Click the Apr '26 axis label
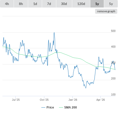This screenshot has height=114, width=118. tap(101, 100)
